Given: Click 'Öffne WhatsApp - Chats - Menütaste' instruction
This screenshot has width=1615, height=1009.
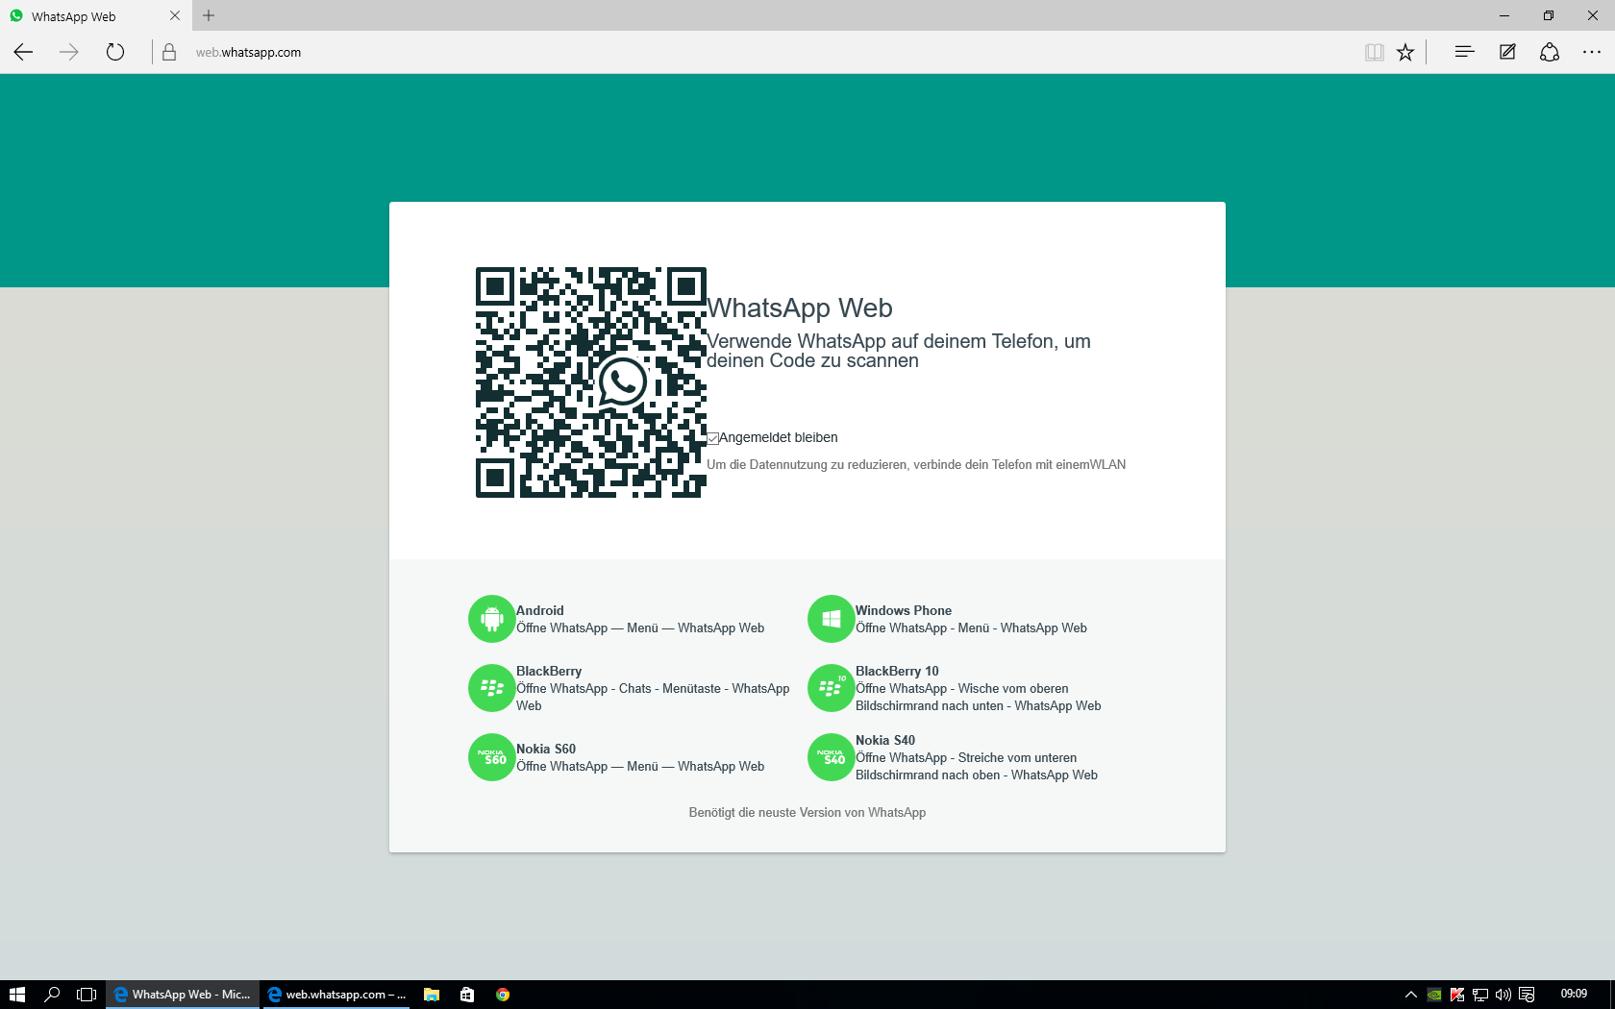Looking at the screenshot, I should 653,697.
